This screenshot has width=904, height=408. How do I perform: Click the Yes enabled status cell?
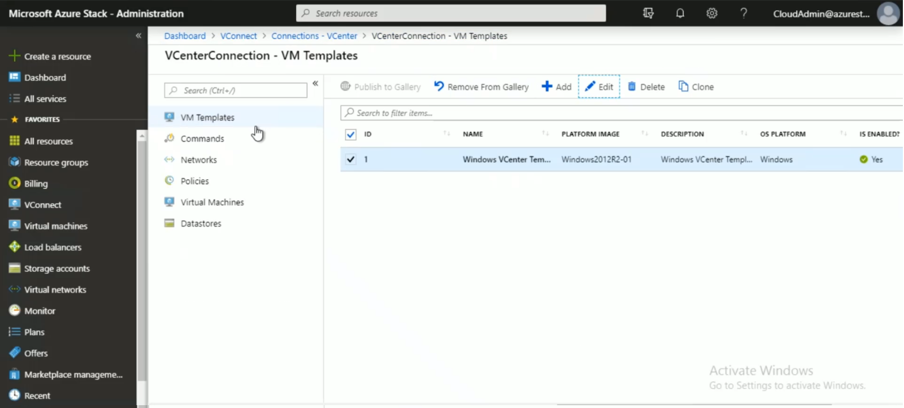871,159
